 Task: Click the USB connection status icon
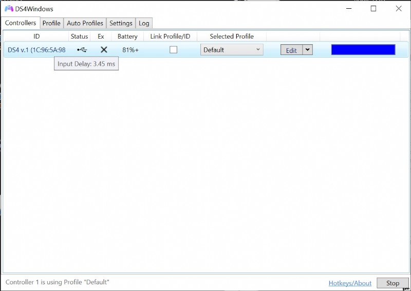click(82, 50)
